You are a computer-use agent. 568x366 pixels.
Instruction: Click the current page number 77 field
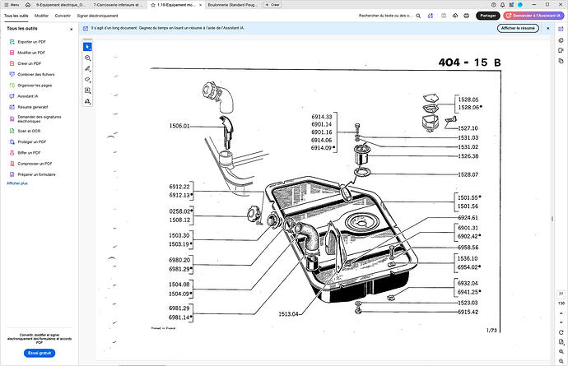click(561, 294)
